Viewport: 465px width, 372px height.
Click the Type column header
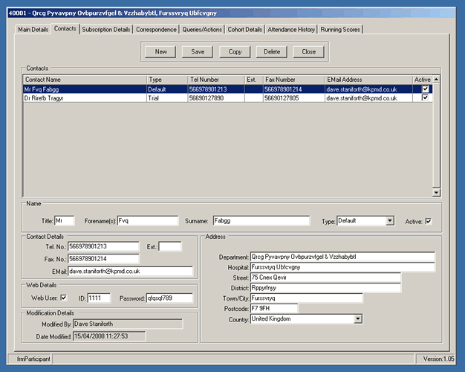167,80
